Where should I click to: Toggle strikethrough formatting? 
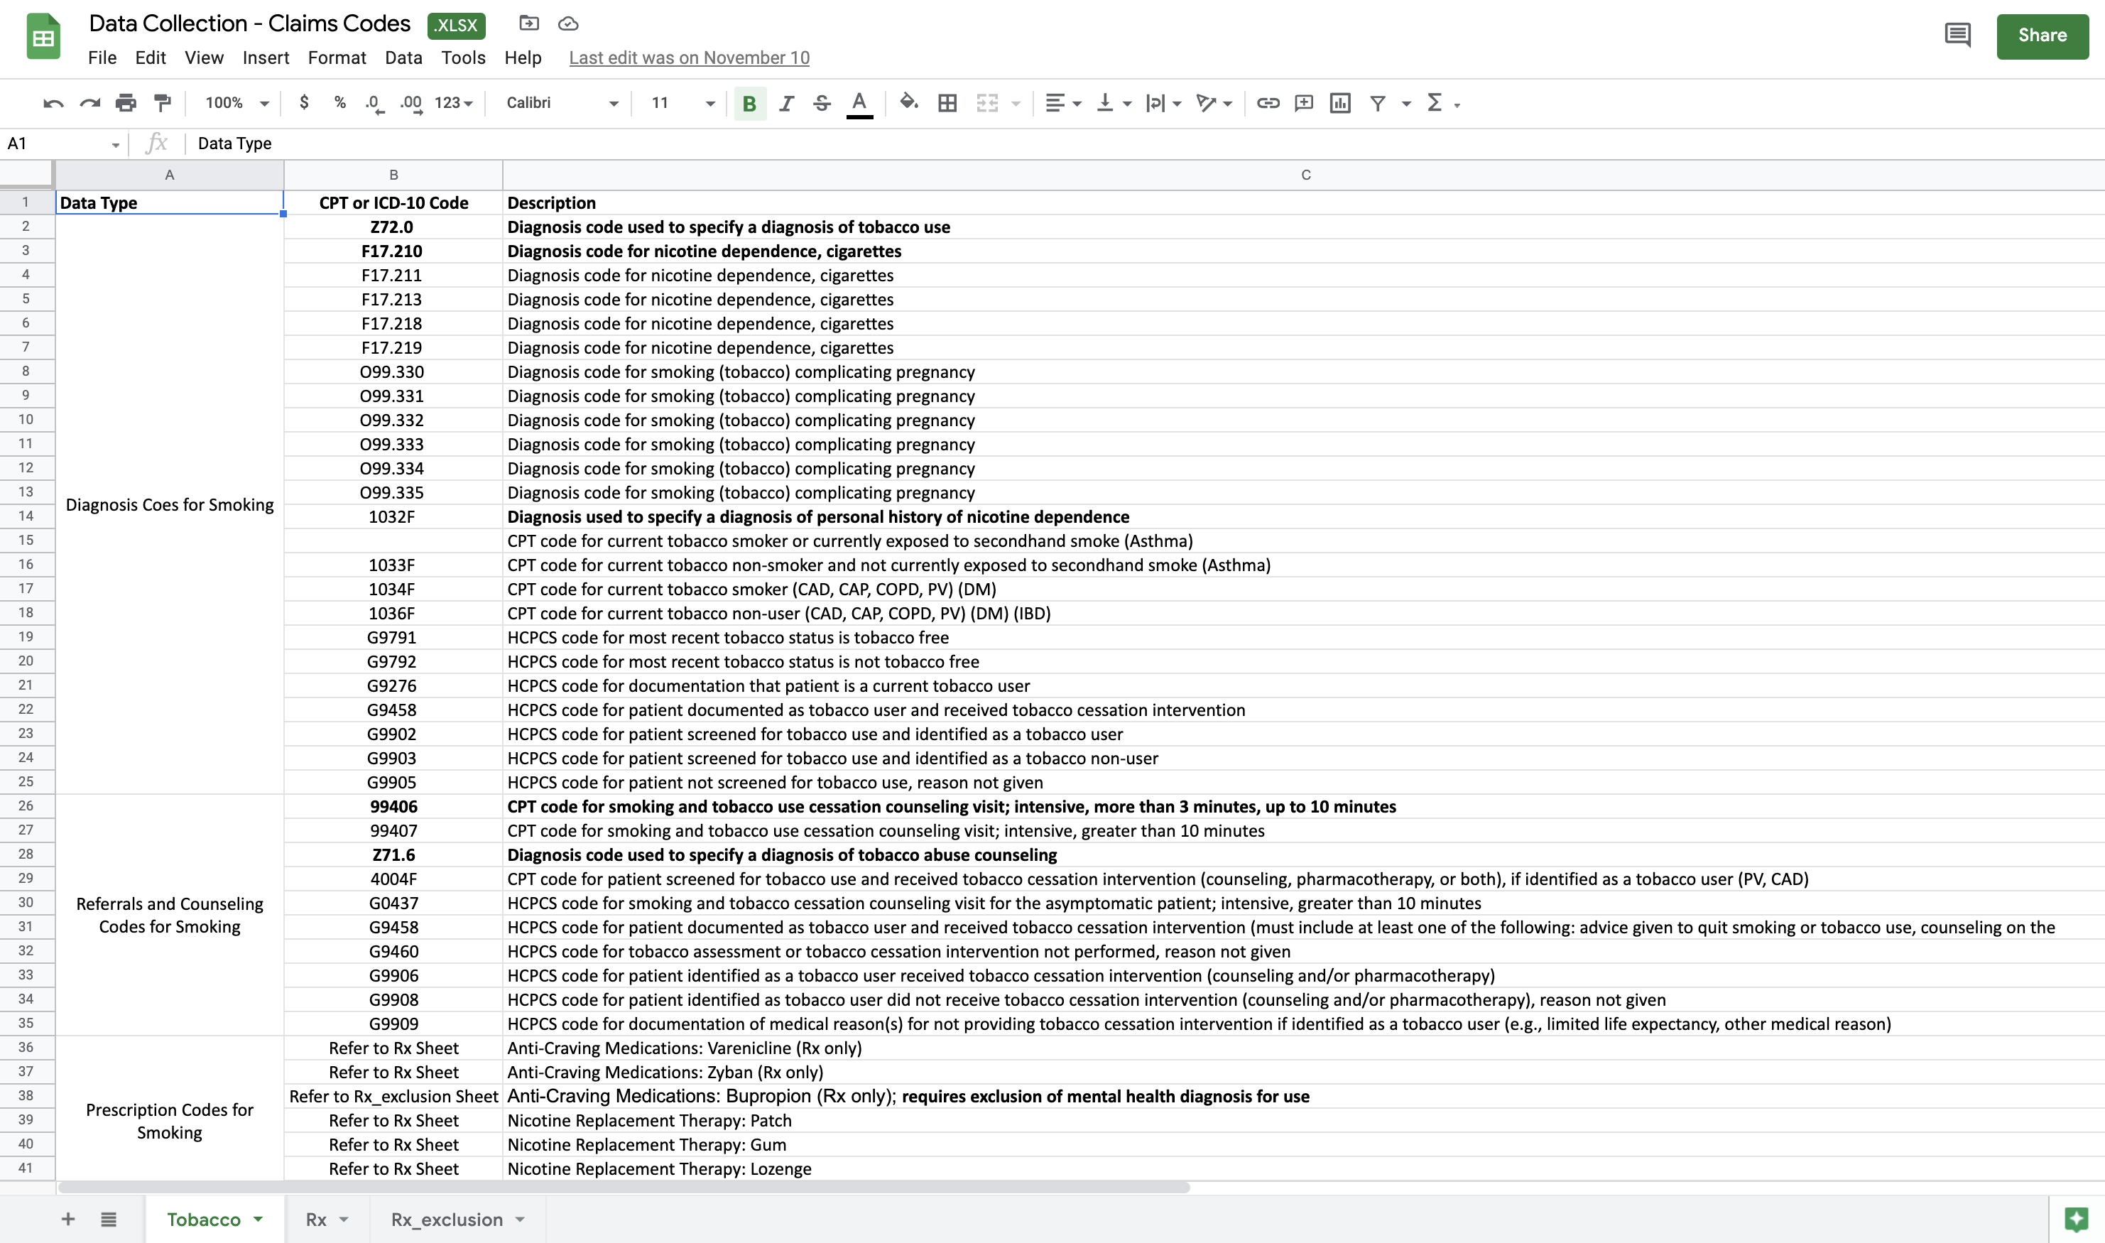point(822,103)
